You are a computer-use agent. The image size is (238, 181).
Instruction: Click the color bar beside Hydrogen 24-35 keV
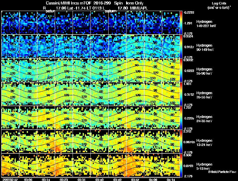click(x=181, y=118)
